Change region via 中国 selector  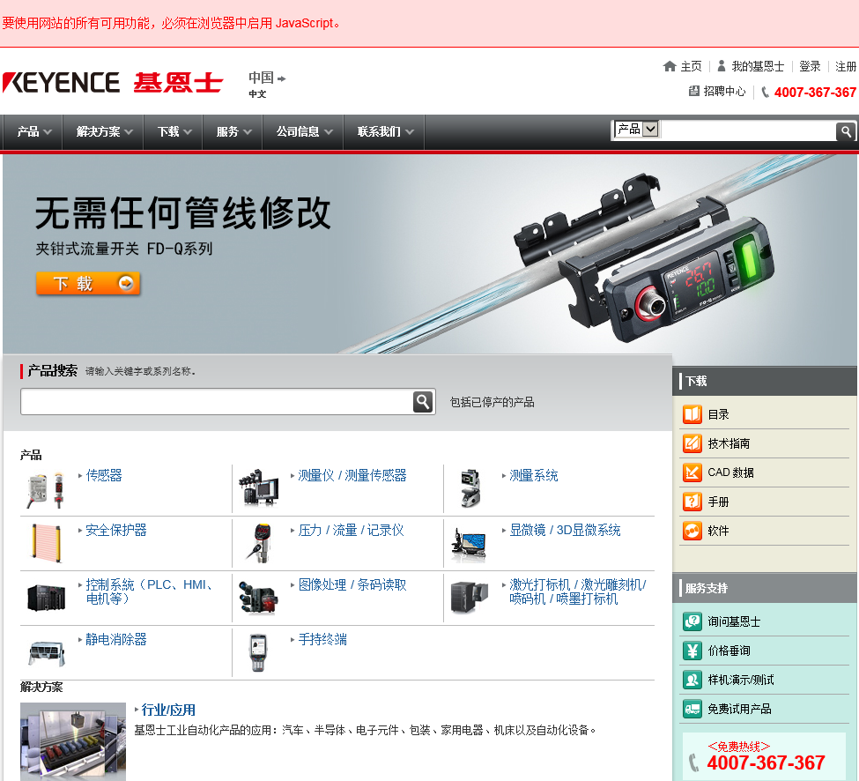coord(267,78)
